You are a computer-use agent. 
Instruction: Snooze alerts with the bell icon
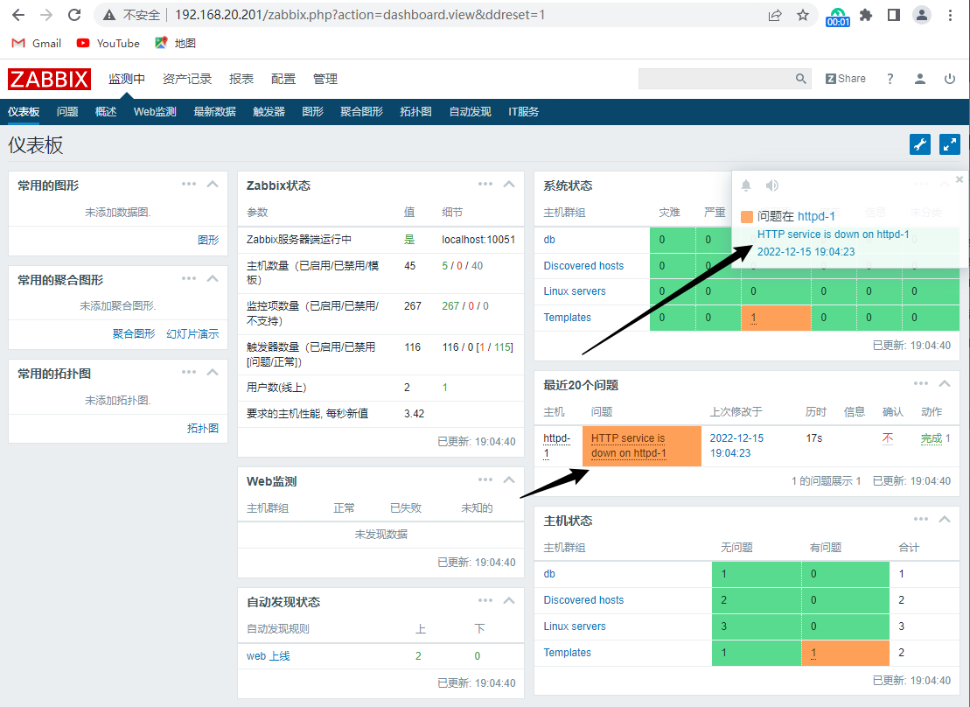point(746,185)
